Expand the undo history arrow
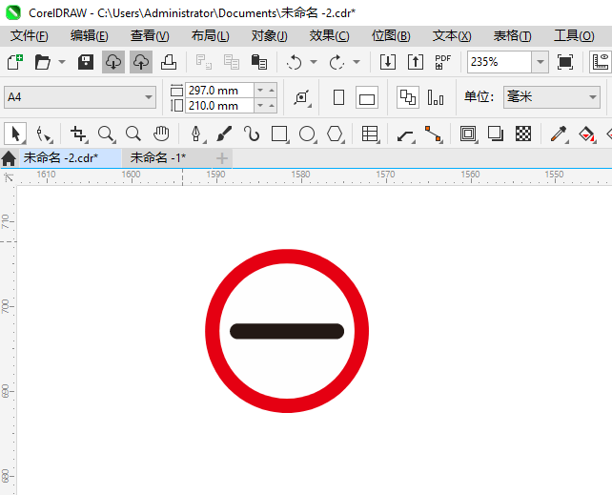This screenshot has width=612, height=495. [314, 62]
